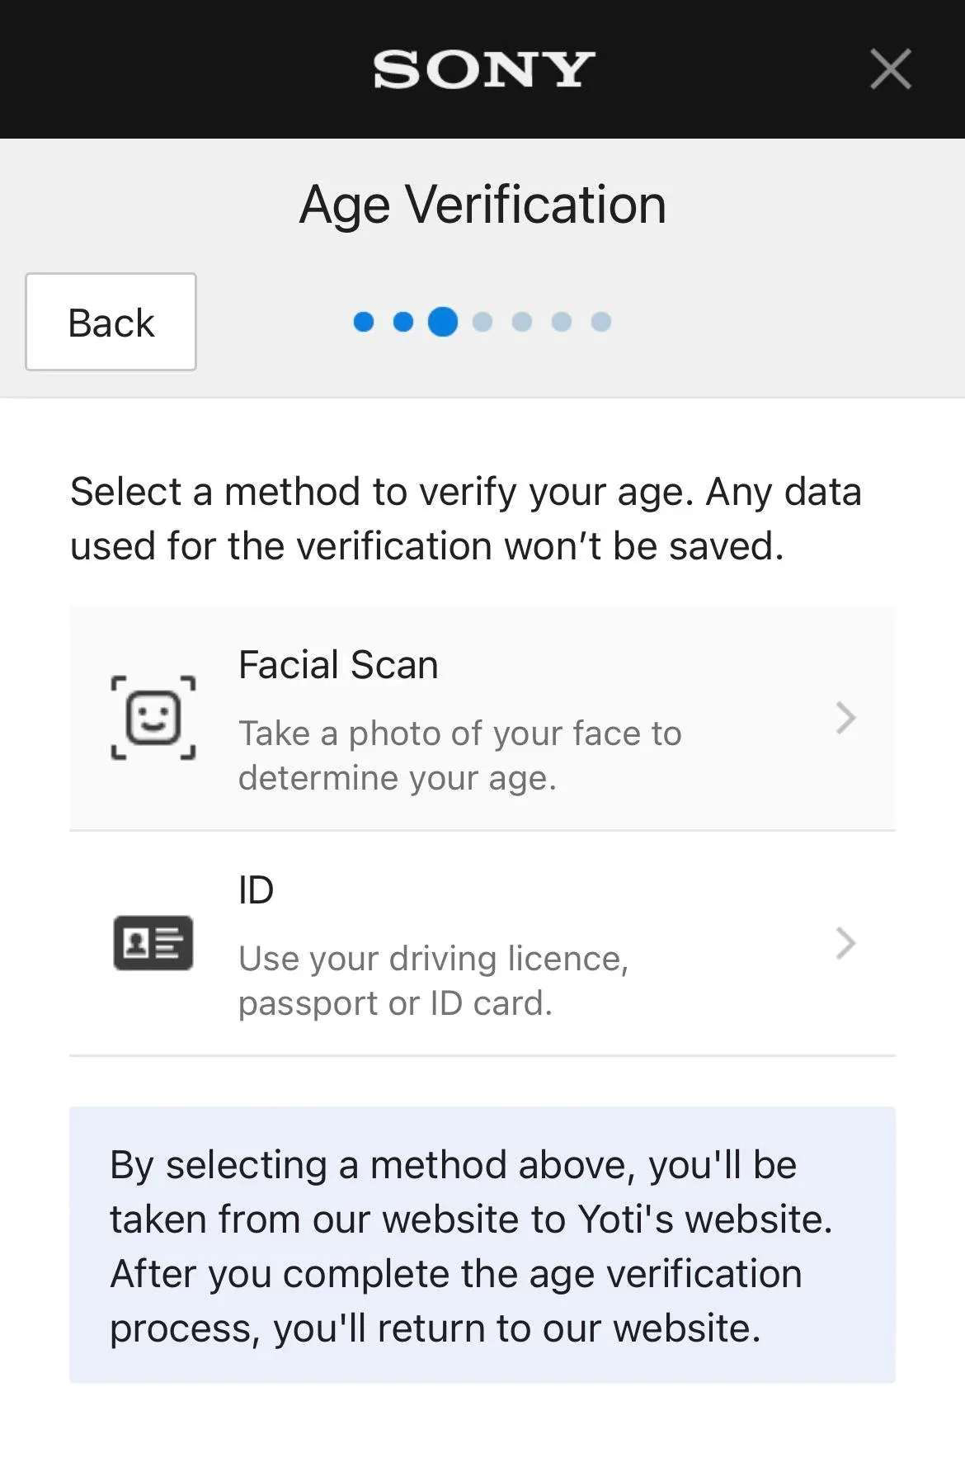The height and width of the screenshot is (1467, 965).
Task: Click the current large third progress dot
Action: [x=443, y=322]
